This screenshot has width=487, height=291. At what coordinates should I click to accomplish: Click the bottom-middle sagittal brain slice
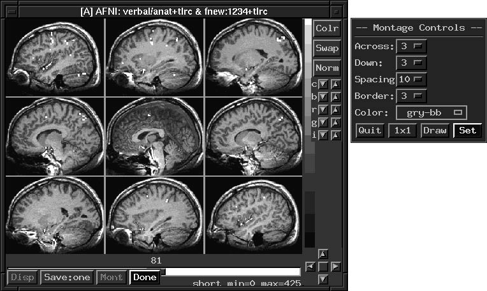(155, 216)
